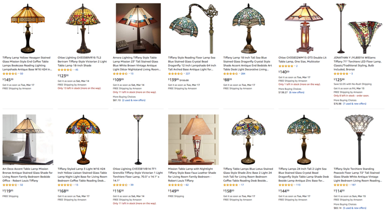Open the Tiffany Lamp Yellow Hexagon product image

pyautogui.click(x=28, y=28)
